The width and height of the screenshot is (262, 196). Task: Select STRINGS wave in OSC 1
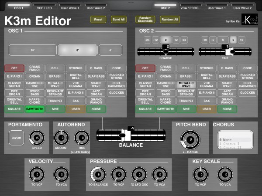pos(76,68)
